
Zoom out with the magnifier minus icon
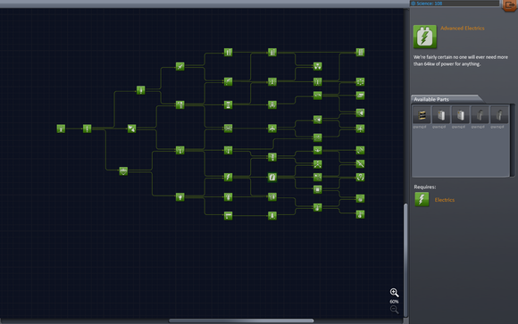(x=394, y=310)
